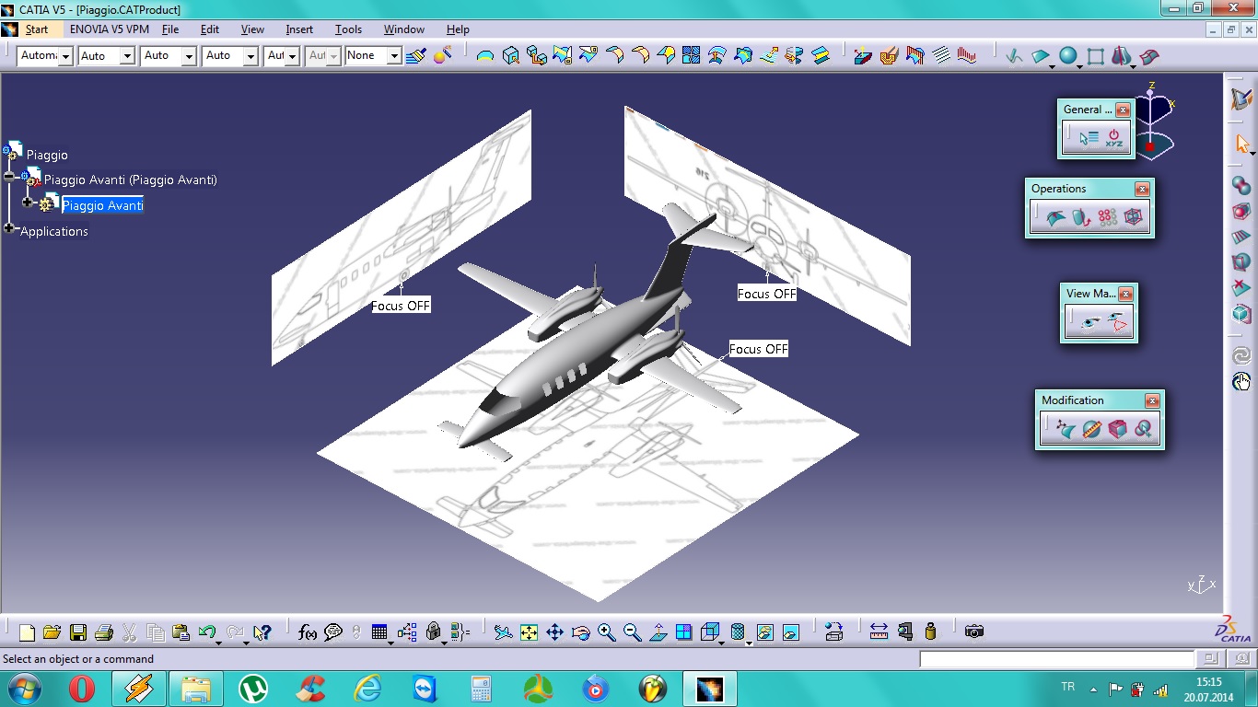
Task: Click the What's This help pointer icon
Action: point(262,632)
